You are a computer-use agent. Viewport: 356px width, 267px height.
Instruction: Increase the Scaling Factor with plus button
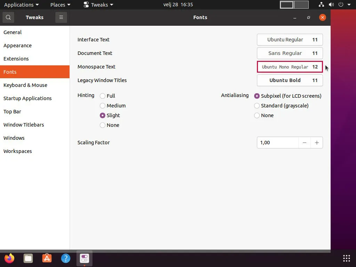pyautogui.click(x=317, y=143)
